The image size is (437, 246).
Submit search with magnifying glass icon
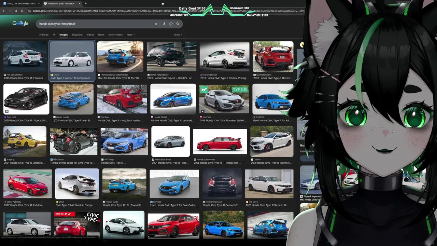[x=178, y=24]
